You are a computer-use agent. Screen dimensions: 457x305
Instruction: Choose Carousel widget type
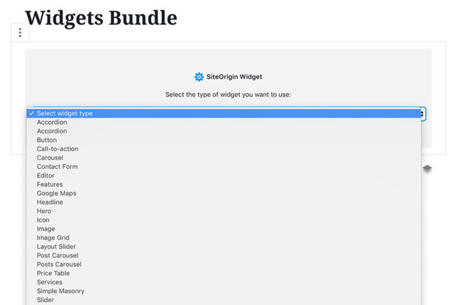50,158
